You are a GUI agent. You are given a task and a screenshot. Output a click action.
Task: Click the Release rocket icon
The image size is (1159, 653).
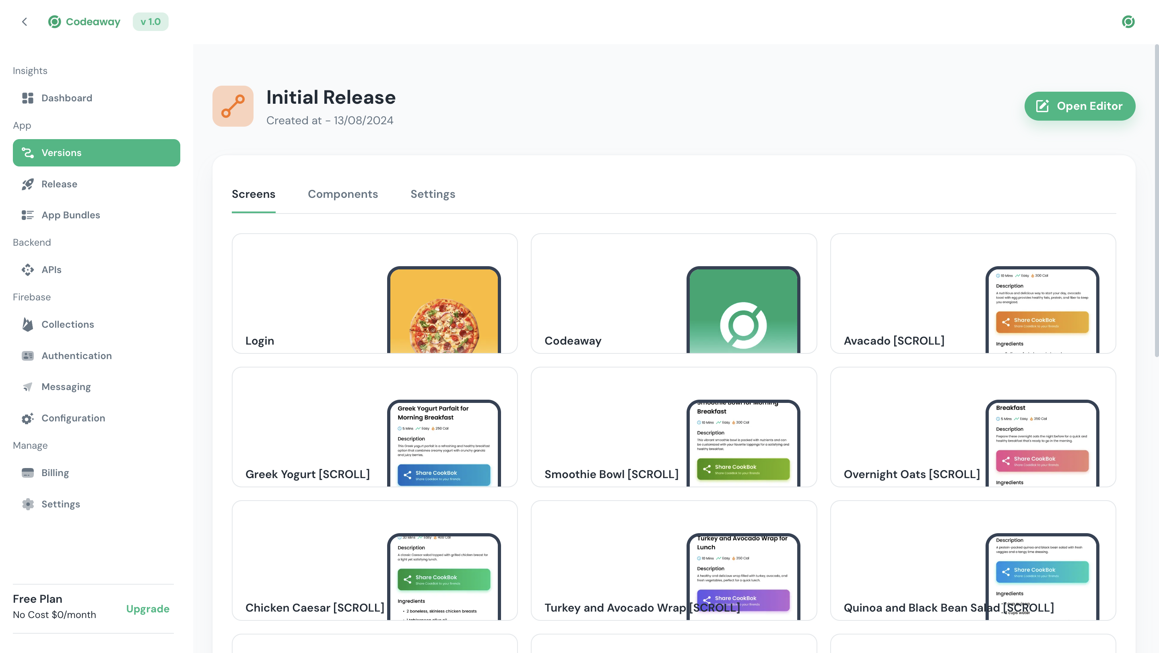point(27,184)
